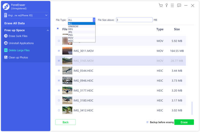Select Erase All Data in sidebar
Viewport: 200px width, 132px height.
coord(14,23)
